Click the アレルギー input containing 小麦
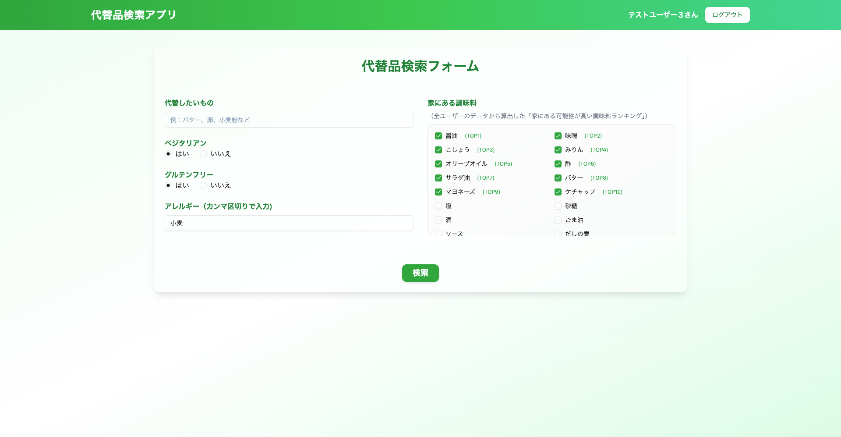 click(x=289, y=223)
